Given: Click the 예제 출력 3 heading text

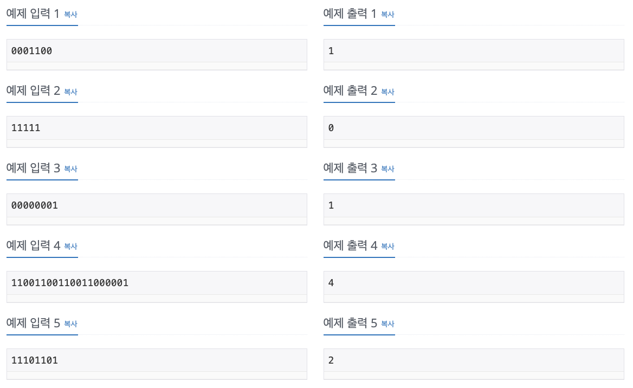Looking at the screenshot, I should [x=350, y=169].
